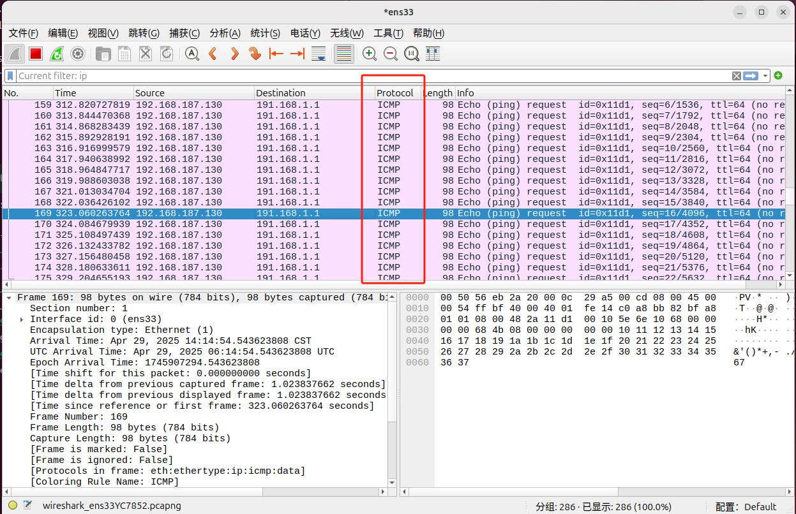This screenshot has height=514, width=796.
Task: Click the Find packet magnifier icon
Action: pyautogui.click(x=191, y=54)
